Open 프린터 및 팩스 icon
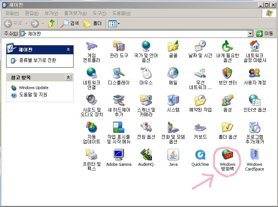The image size is (278, 207). (91, 155)
